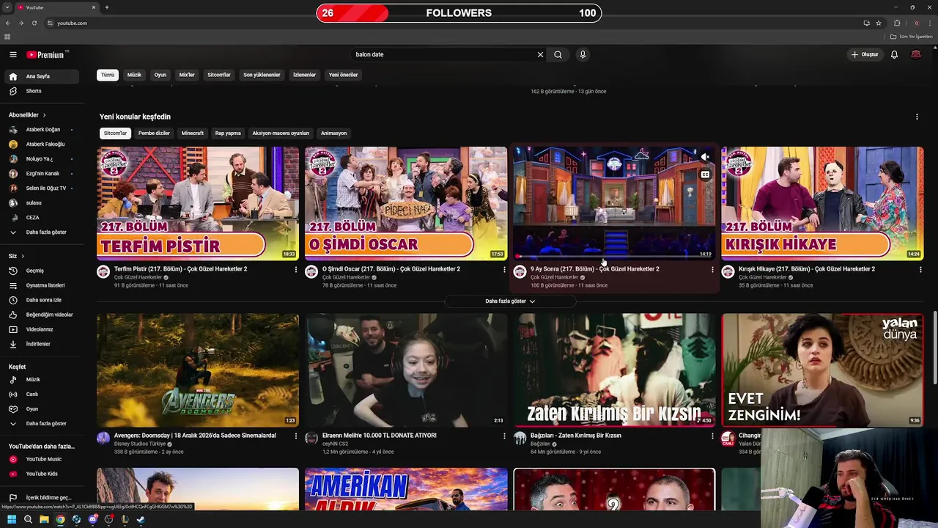Select the Pembe diziler topic chip
Screen dimensions: 938x528
[154, 133]
